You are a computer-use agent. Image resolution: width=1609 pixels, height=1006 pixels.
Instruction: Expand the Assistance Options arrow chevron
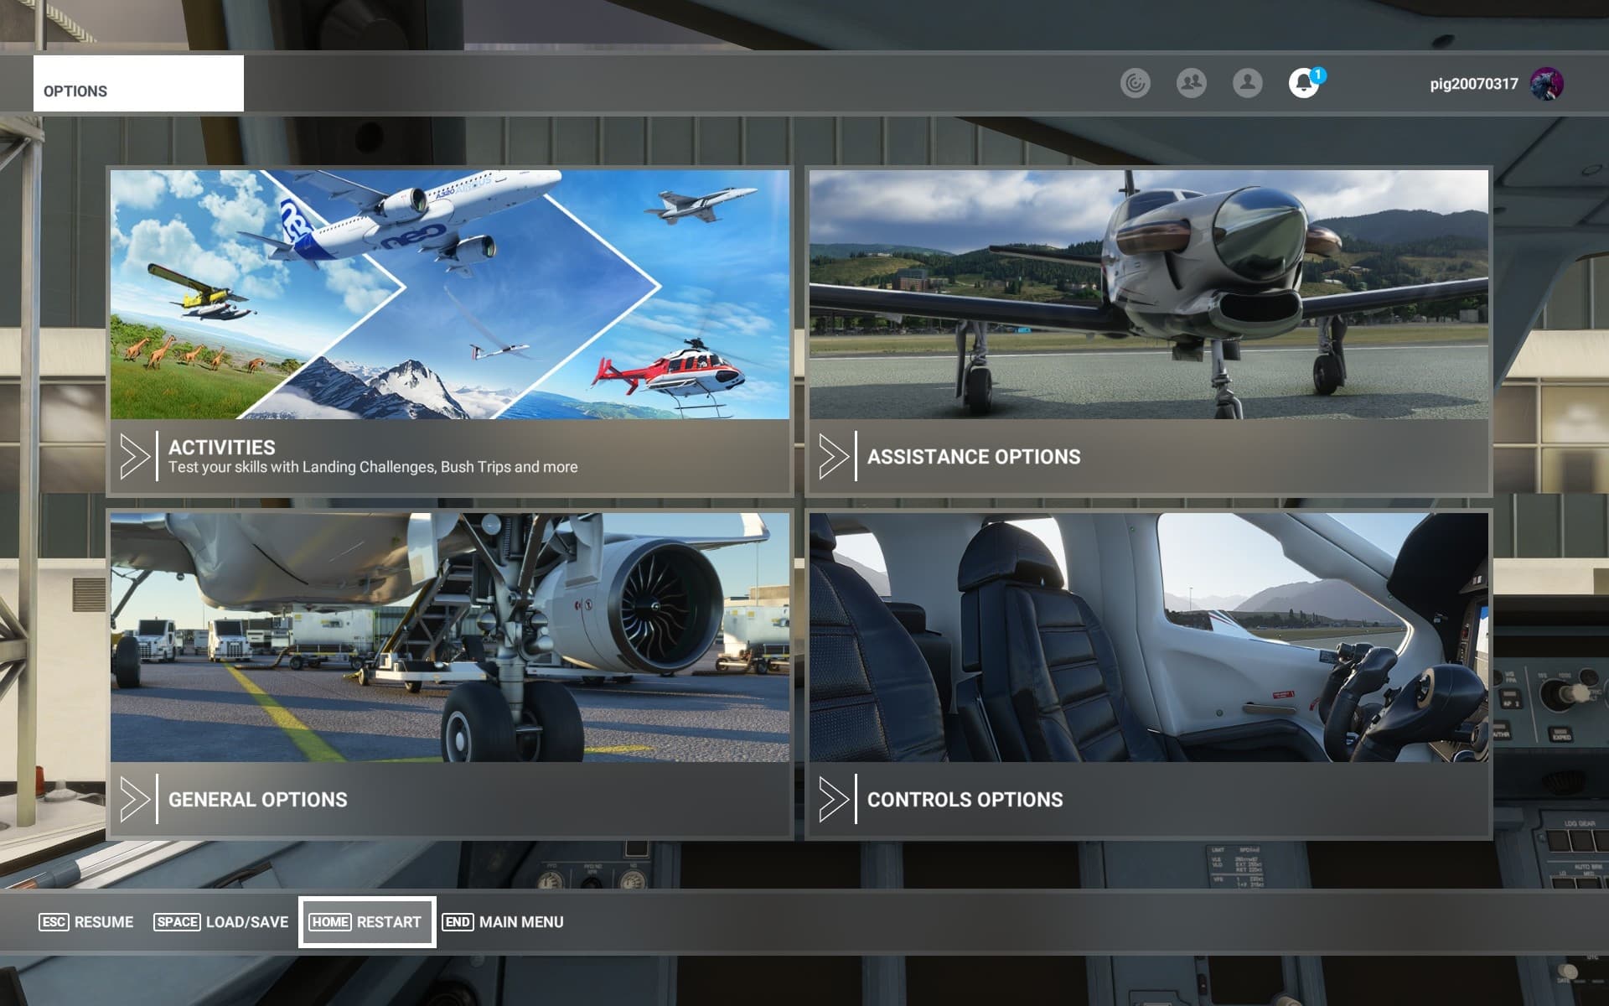click(833, 456)
